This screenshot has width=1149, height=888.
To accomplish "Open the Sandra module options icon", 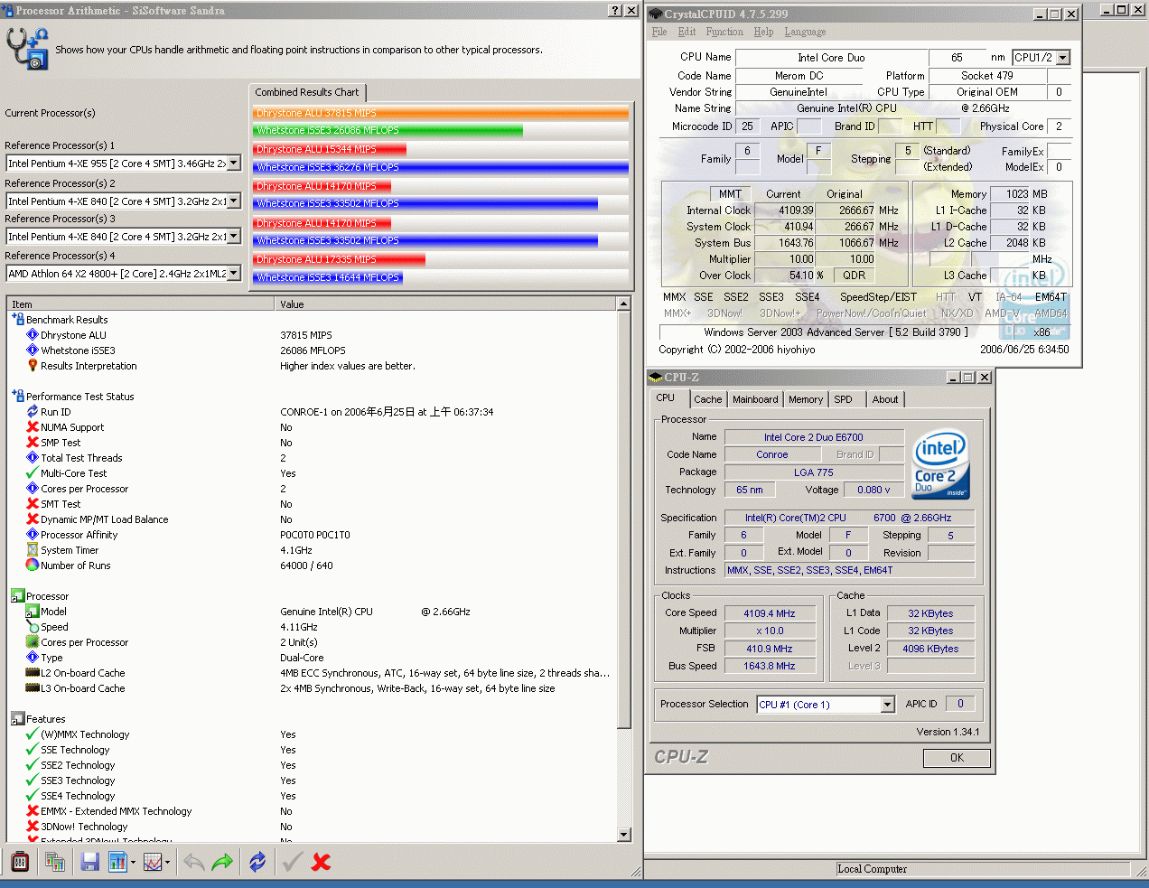I will coord(20,863).
